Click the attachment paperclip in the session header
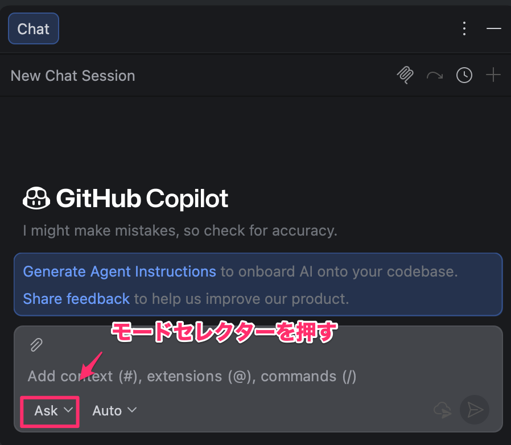511x445 pixels. [x=405, y=75]
